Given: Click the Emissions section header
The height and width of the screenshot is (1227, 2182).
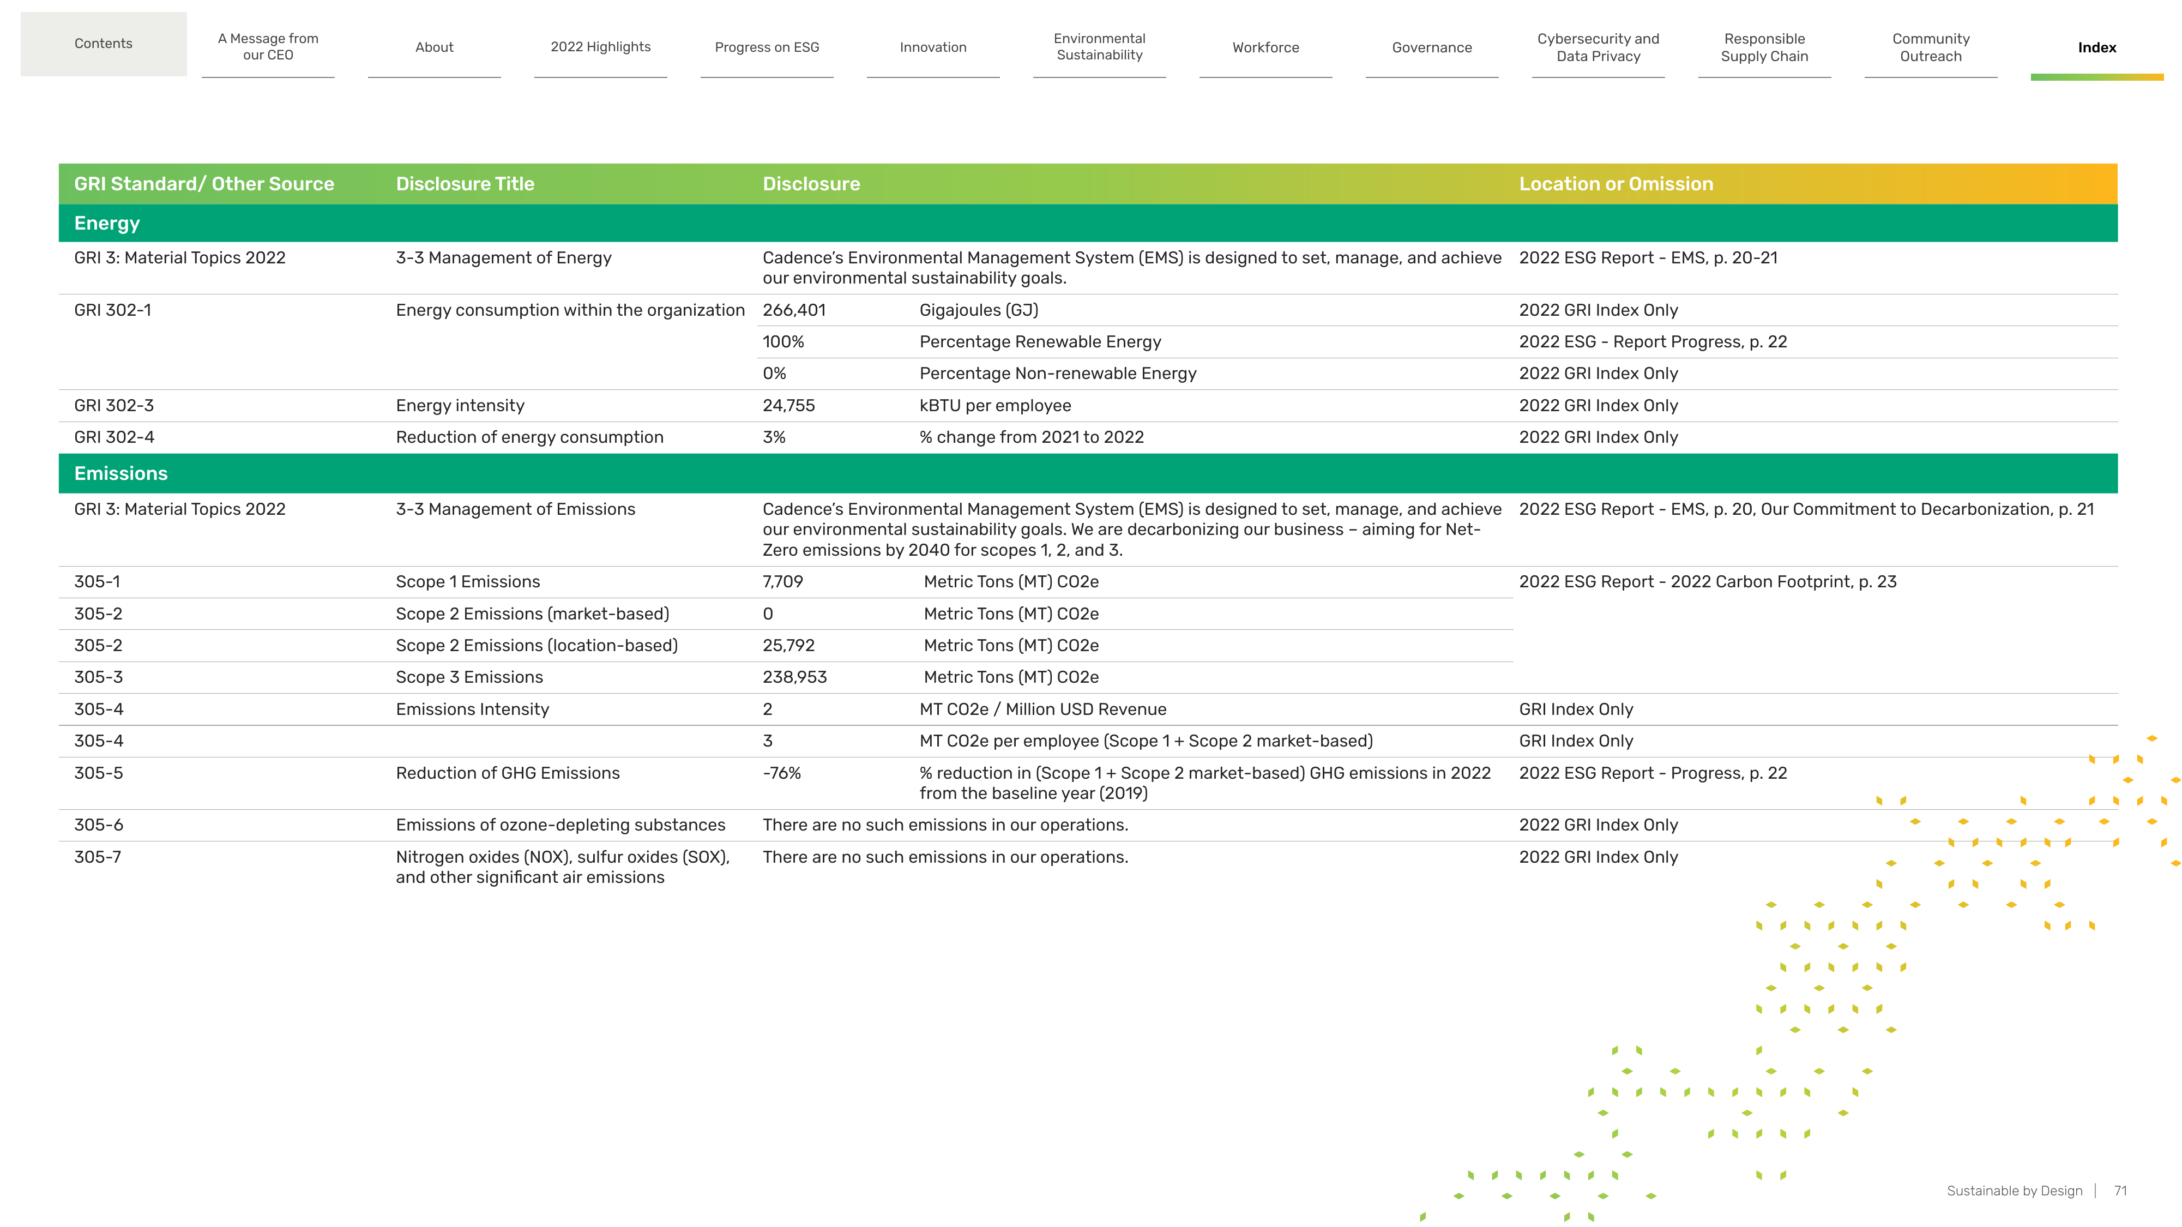Looking at the screenshot, I should click(1088, 474).
